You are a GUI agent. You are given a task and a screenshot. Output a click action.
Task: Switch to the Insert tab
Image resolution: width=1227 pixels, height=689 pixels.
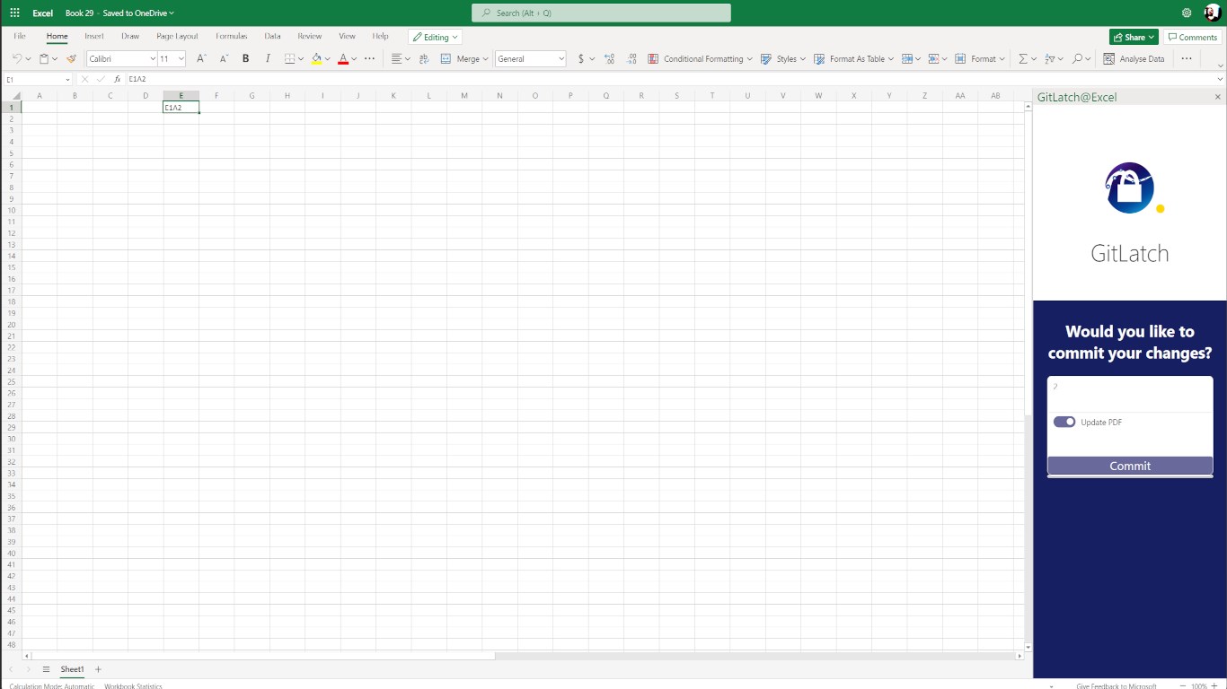point(94,37)
